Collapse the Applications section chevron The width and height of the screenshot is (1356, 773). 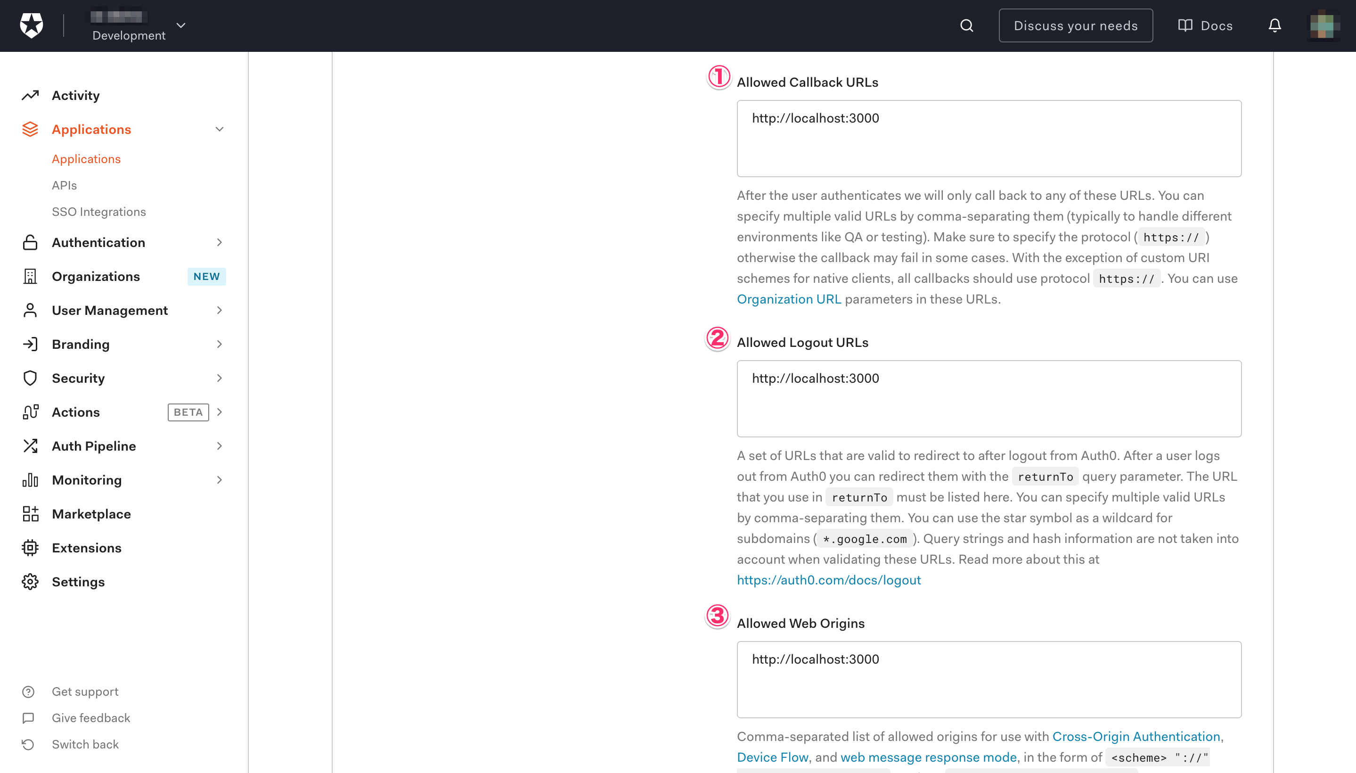(219, 130)
